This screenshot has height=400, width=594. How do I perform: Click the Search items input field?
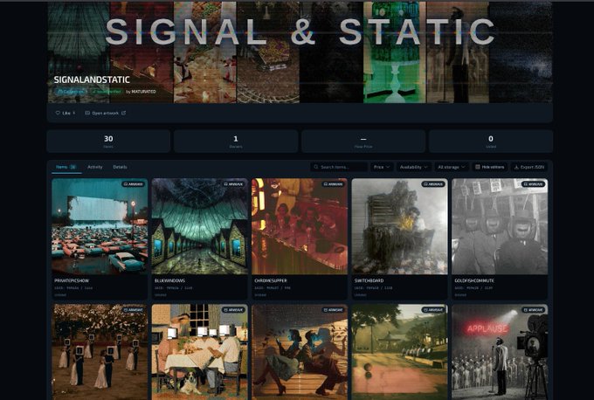(339, 167)
